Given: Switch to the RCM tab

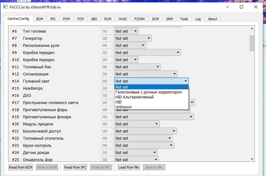Looking at the screenshot, I should click(108, 19).
